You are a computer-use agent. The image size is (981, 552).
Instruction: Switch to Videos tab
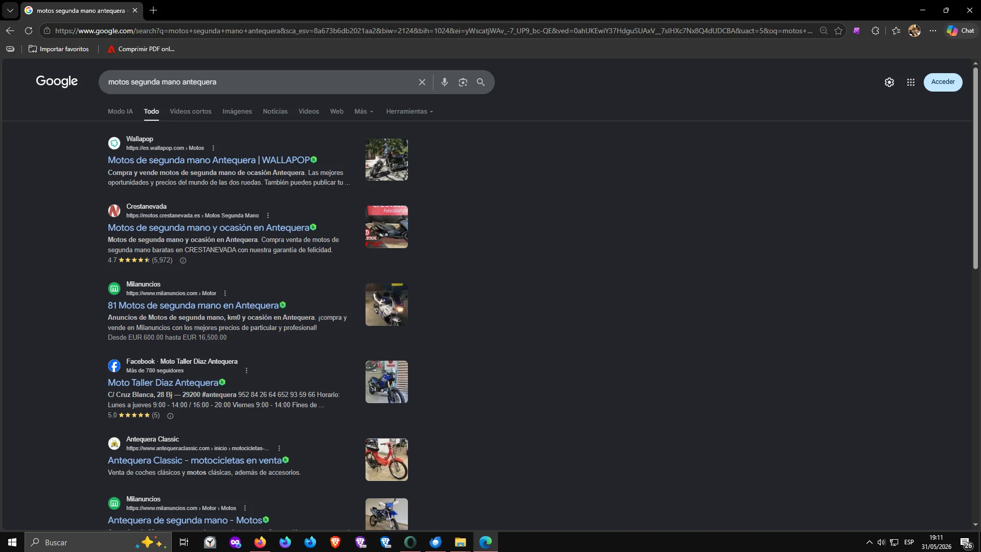(x=309, y=112)
